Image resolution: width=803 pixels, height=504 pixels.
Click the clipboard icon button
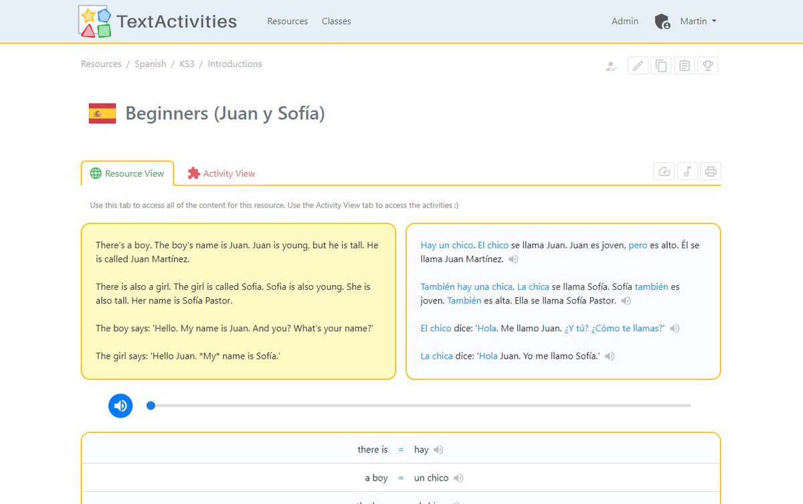pyautogui.click(x=685, y=66)
